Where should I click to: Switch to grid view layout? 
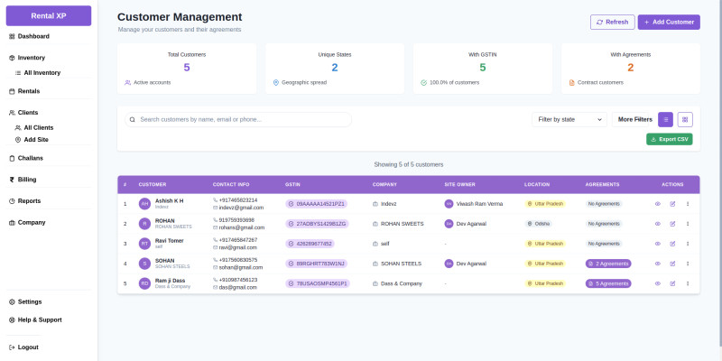pyautogui.click(x=685, y=119)
